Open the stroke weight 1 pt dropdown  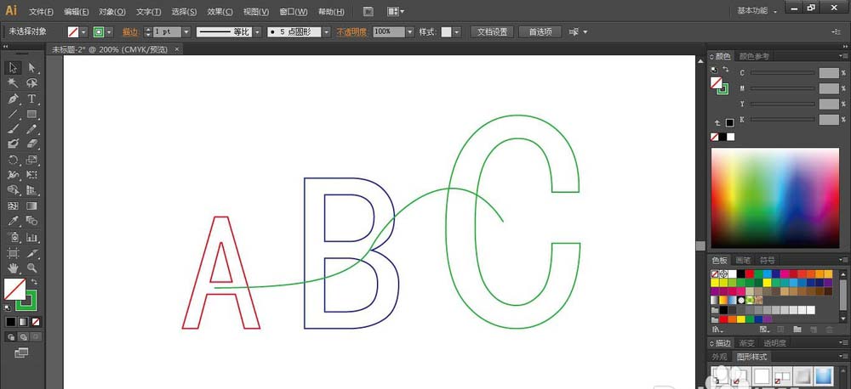(186, 32)
